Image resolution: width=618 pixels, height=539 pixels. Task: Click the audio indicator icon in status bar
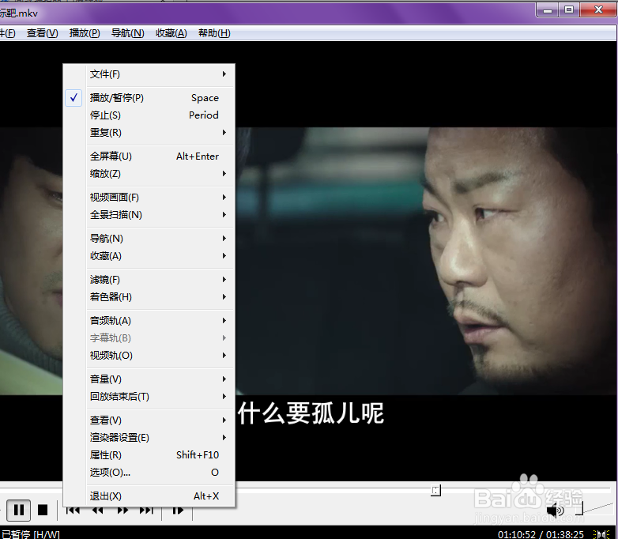tap(601, 534)
